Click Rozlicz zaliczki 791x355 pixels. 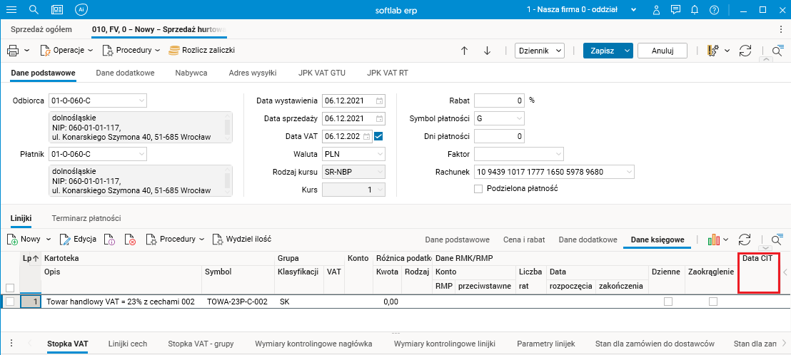(x=202, y=51)
